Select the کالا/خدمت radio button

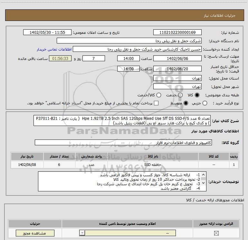point(159,95)
